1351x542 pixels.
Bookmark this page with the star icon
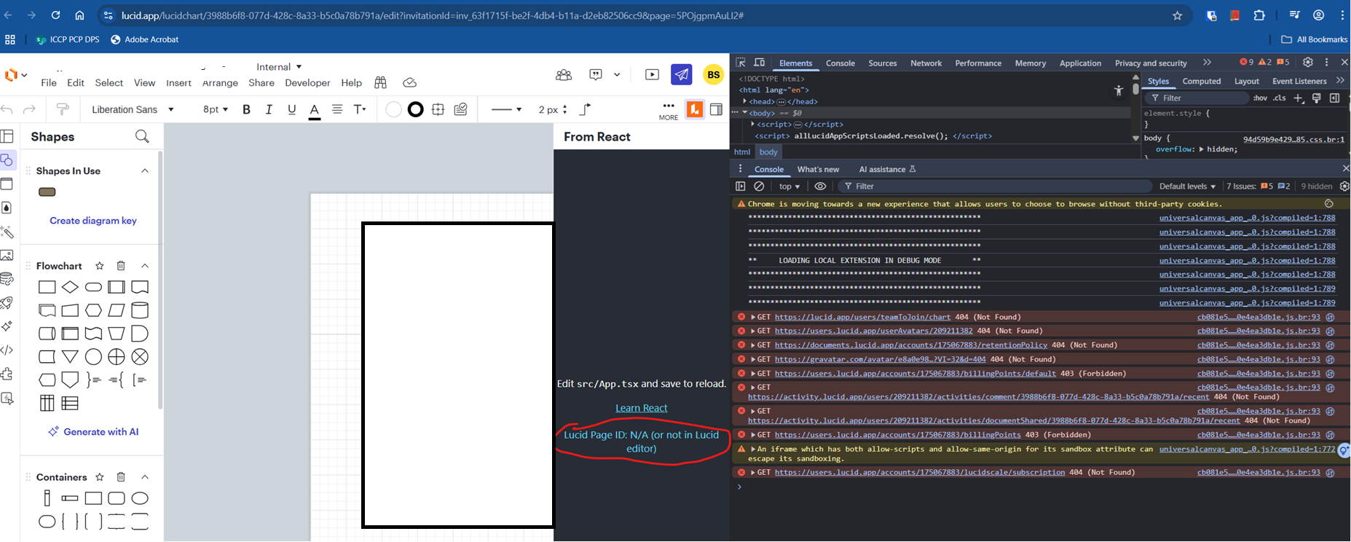pos(1177,15)
